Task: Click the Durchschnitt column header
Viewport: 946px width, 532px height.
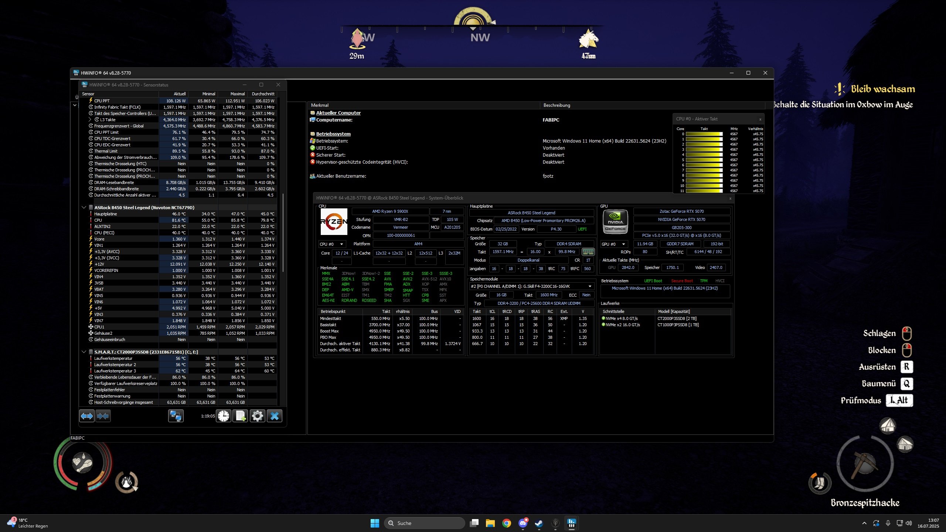Action: (263, 94)
